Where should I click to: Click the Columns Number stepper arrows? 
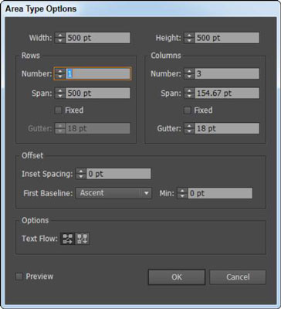point(189,74)
